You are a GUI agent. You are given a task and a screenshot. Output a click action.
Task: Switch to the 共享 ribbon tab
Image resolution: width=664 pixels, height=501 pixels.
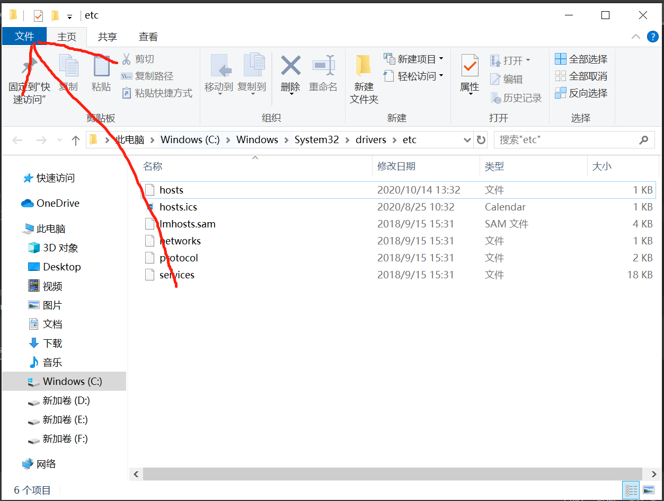click(108, 37)
